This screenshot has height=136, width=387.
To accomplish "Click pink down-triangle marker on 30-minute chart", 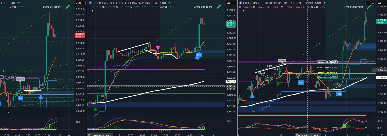I will tap(158, 48).
